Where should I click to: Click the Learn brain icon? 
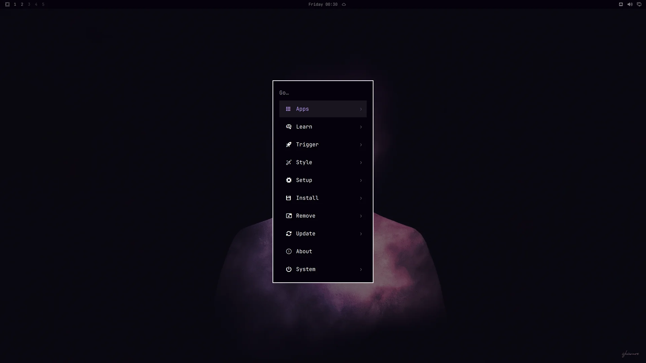pyautogui.click(x=289, y=127)
